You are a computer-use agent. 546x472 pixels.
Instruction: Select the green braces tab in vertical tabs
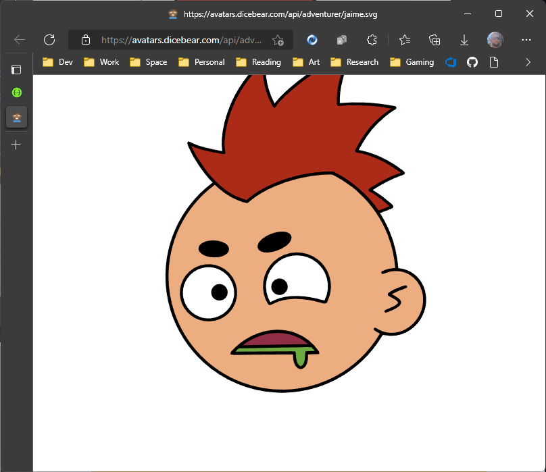coord(16,93)
